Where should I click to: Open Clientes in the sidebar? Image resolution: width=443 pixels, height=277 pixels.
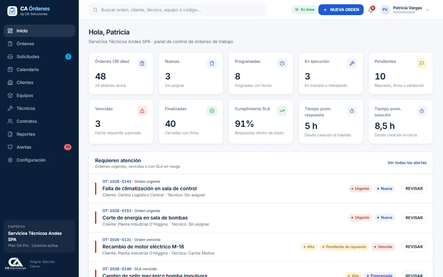point(39,82)
